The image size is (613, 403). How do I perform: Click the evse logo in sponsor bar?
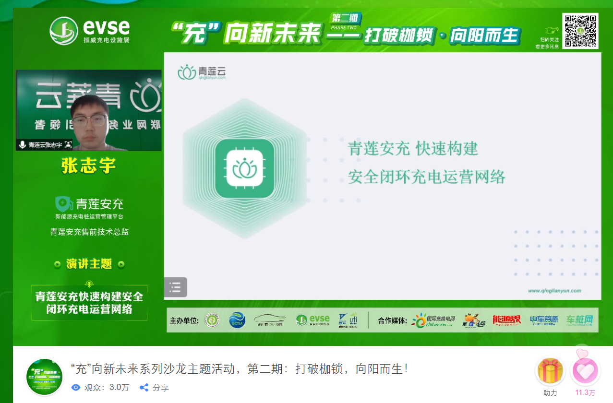point(313,320)
